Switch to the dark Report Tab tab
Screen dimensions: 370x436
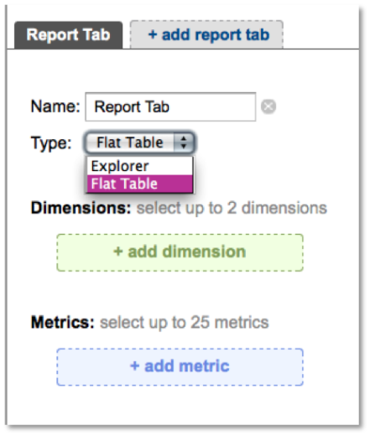(68, 35)
